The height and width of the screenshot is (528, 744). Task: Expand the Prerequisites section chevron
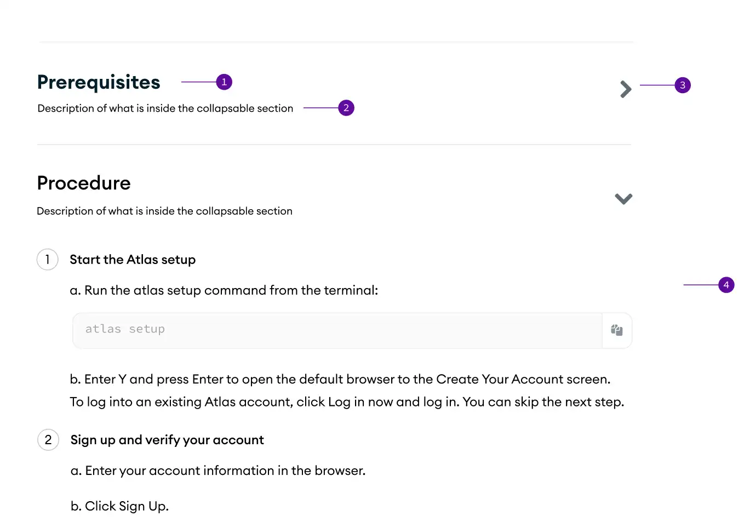(x=626, y=89)
